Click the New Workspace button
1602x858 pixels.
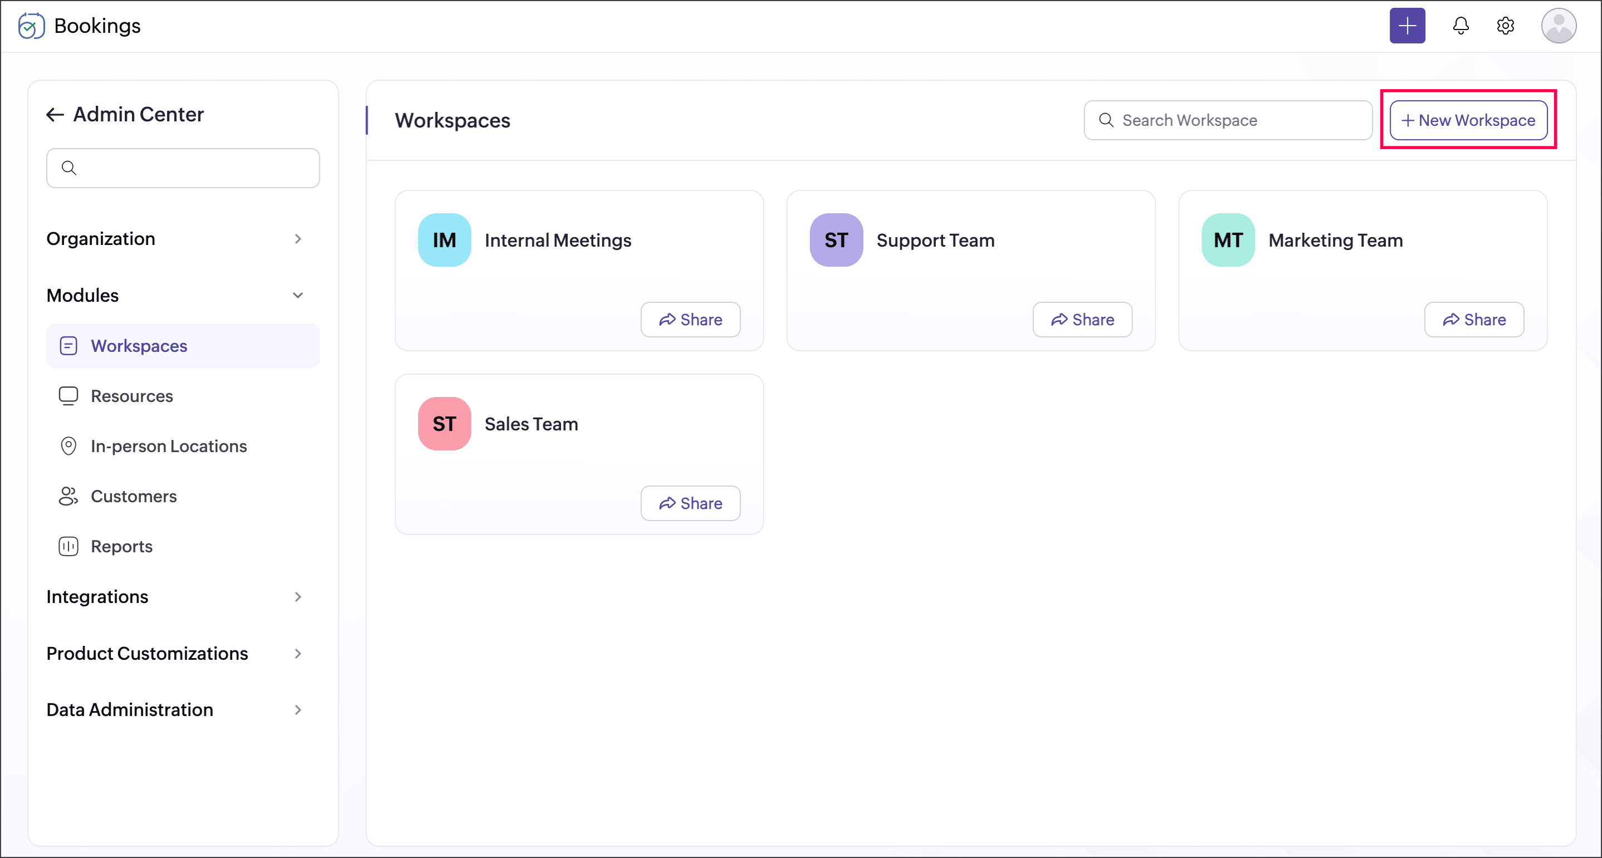click(1468, 120)
